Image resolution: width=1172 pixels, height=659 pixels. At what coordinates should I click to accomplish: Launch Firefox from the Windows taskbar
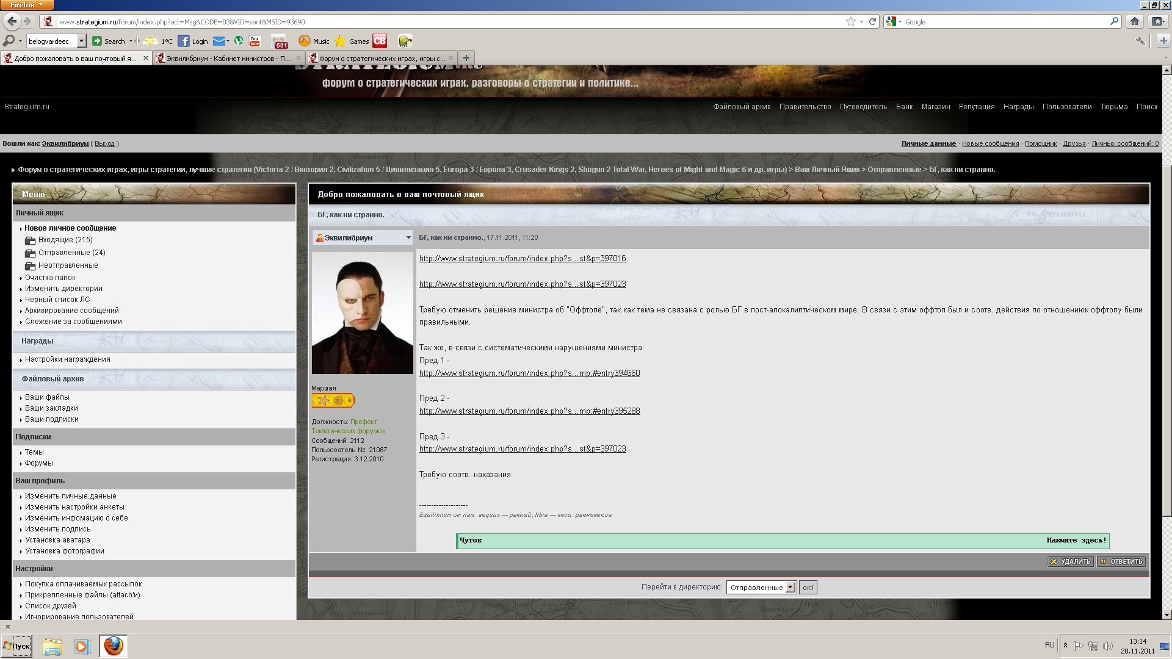[113, 646]
